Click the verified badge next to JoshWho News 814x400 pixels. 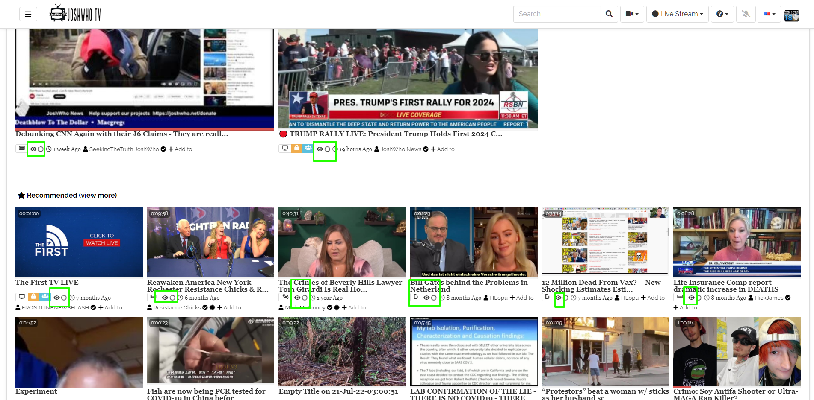click(426, 149)
